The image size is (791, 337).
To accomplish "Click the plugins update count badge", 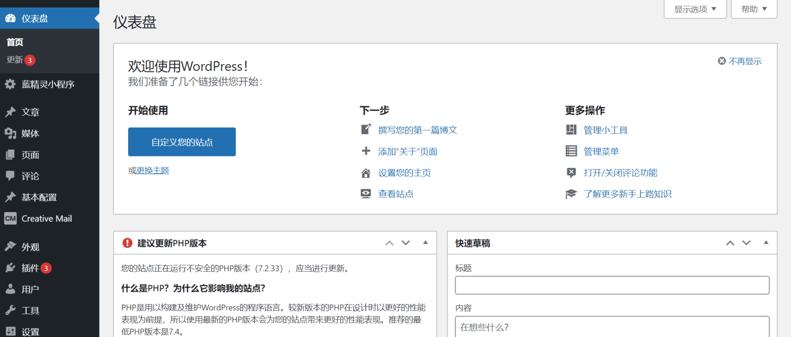I will [46, 268].
